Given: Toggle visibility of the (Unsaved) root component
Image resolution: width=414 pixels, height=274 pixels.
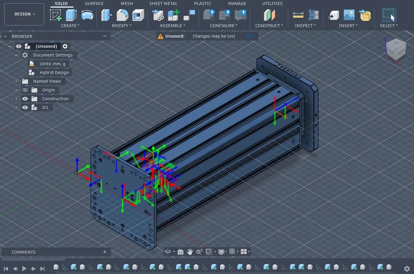Looking at the screenshot, I should (x=19, y=46).
